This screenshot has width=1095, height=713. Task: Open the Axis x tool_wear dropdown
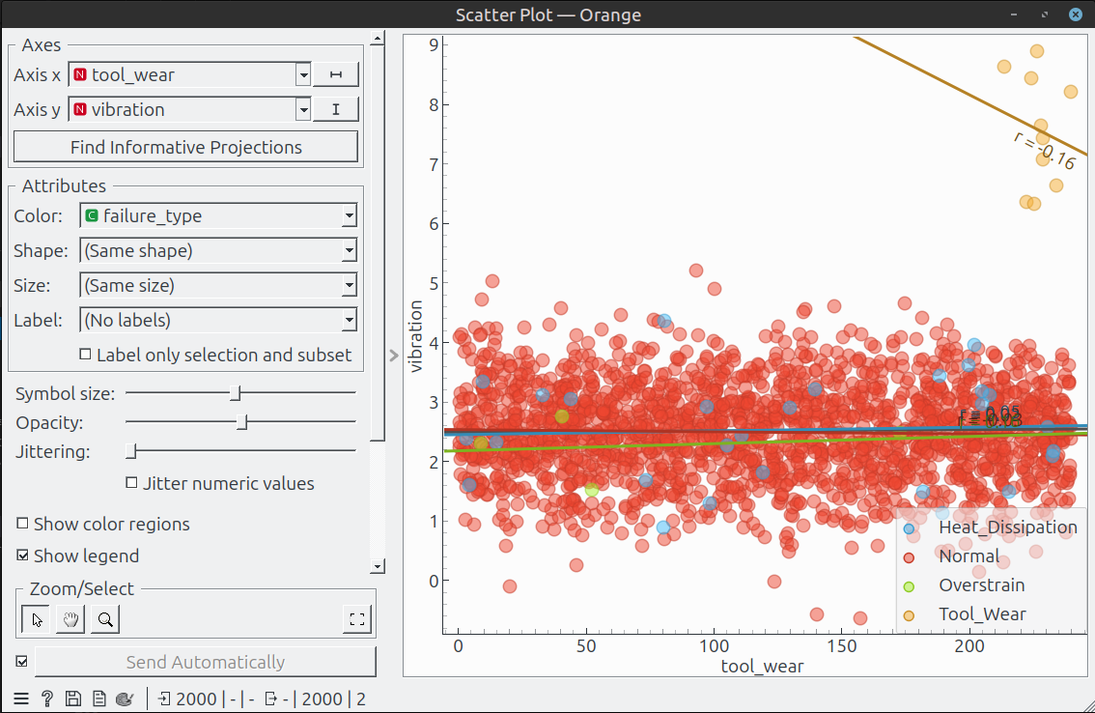click(189, 74)
